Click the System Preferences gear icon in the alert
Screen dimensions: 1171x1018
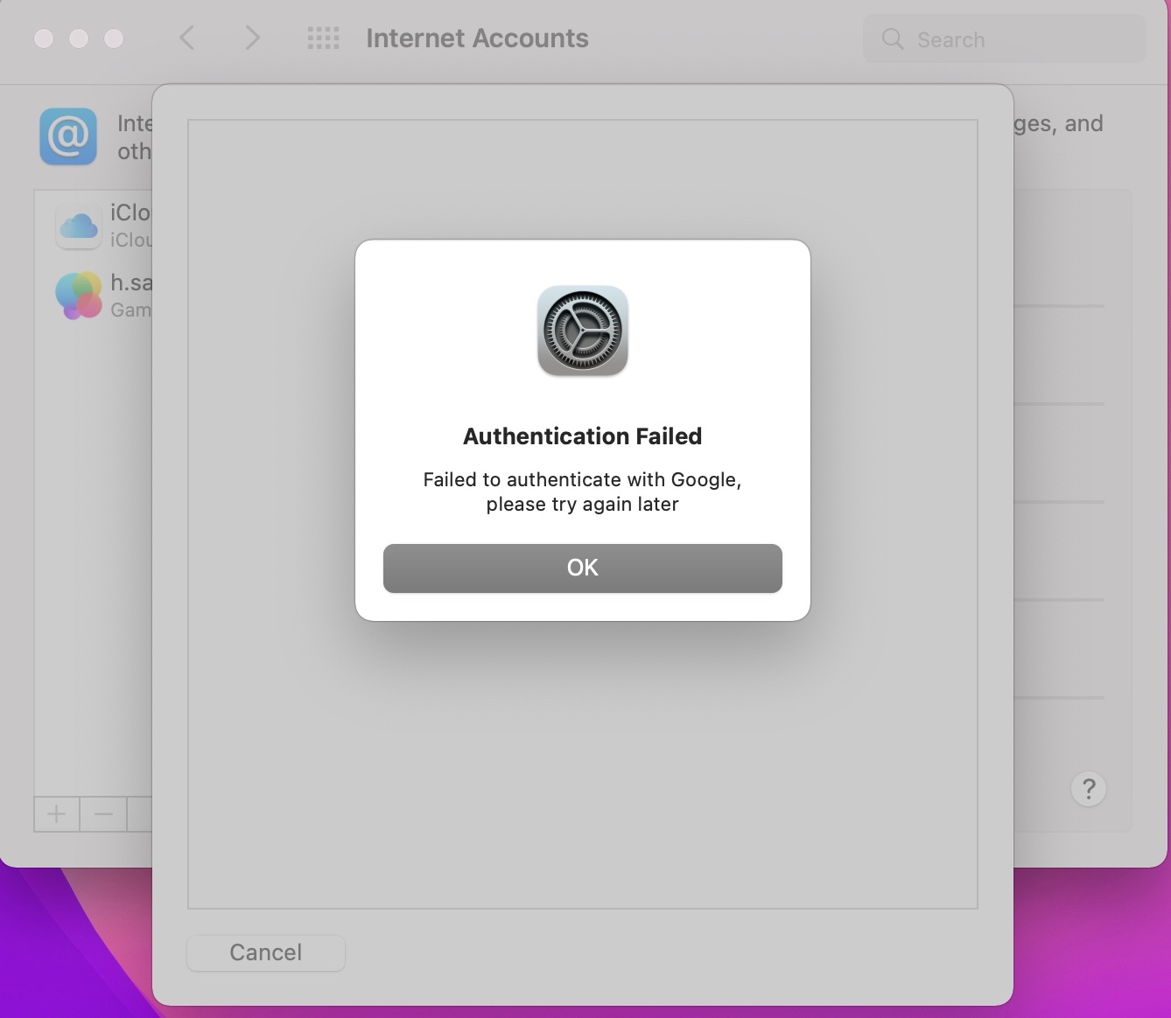coord(583,331)
